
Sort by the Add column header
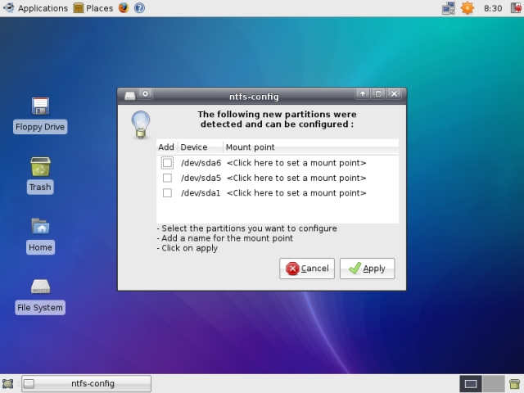coord(166,147)
